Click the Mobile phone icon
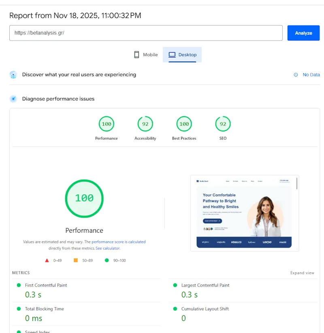 point(137,55)
